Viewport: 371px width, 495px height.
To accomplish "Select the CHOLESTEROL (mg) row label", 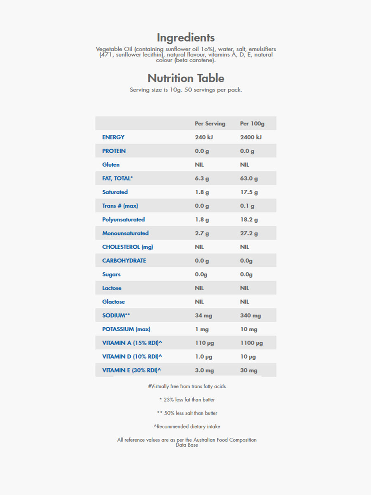I will 127,247.
